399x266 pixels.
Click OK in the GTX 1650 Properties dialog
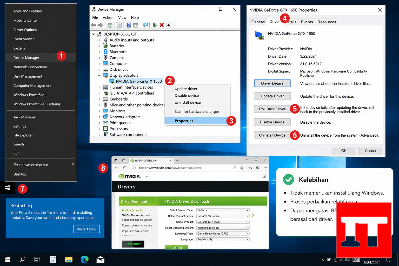[x=344, y=151]
